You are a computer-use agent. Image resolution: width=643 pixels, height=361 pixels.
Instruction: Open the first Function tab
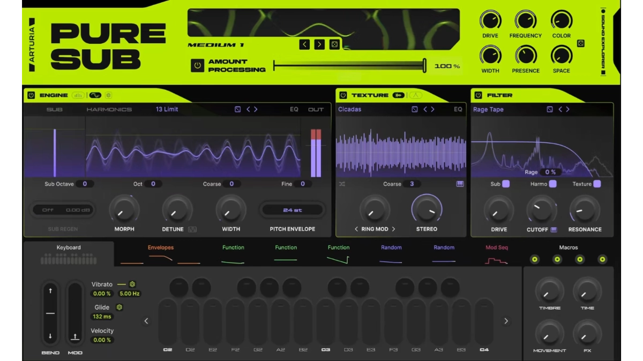[x=233, y=254]
